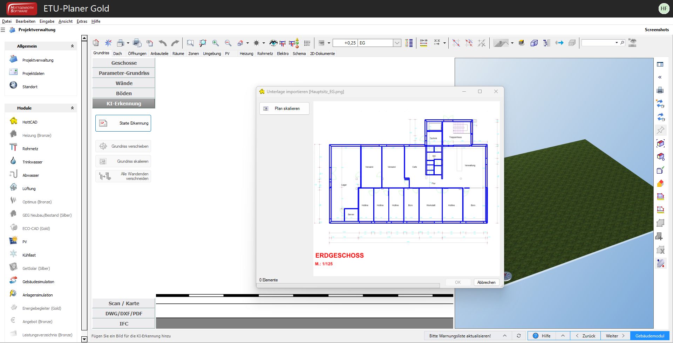
Task: Click the blue arrow sound icon
Action: coord(559,43)
